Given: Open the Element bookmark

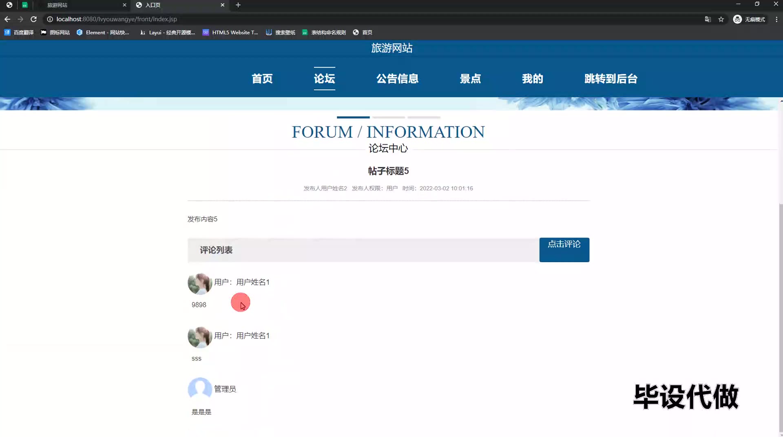Looking at the screenshot, I should [103, 32].
